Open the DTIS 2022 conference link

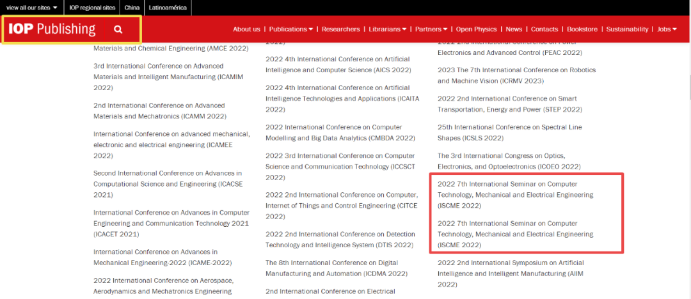click(x=339, y=240)
